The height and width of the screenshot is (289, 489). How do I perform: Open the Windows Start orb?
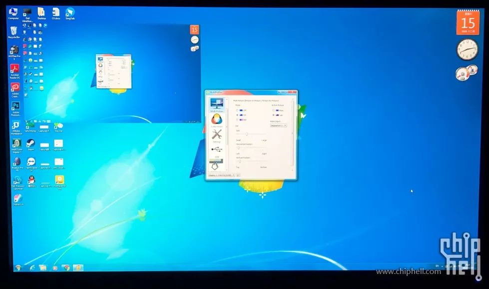pyautogui.click(x=18, y=268)
